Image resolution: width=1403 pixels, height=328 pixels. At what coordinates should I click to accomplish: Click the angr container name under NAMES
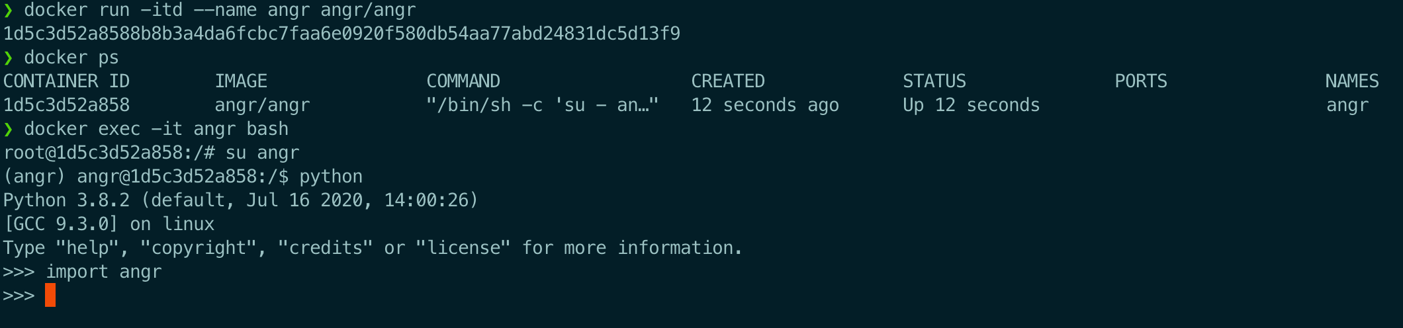point(1347,105)
